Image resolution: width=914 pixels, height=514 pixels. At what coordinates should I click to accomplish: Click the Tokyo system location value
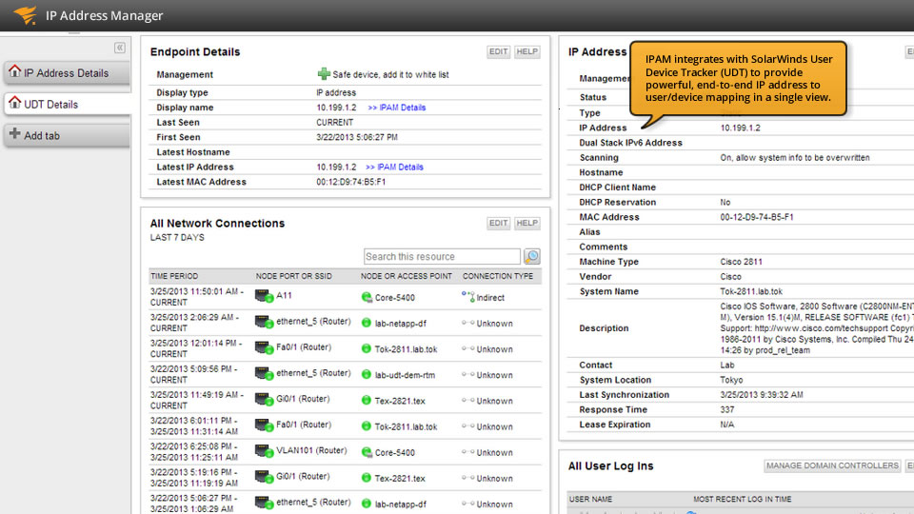point(731,380)
